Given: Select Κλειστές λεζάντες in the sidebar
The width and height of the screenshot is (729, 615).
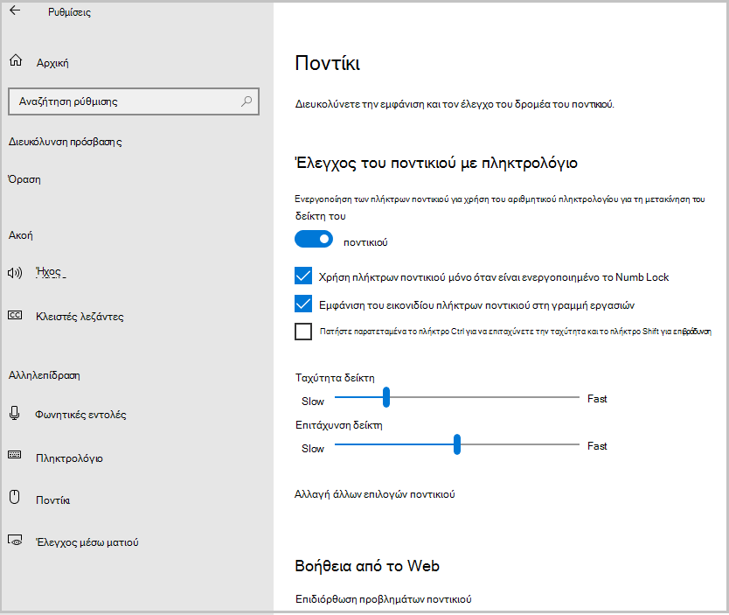Looking at the screenshot, I should coord(80,317).
